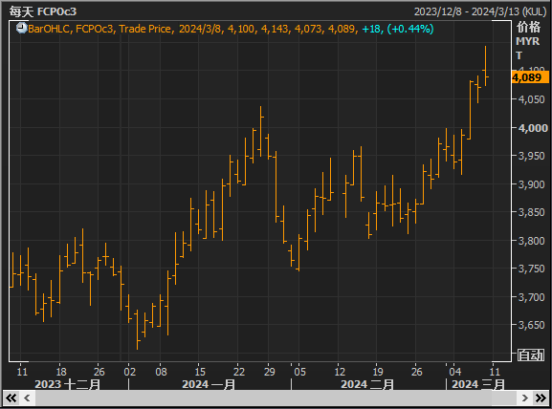This screenshot has height=409, width=552.
Task: Step back with single left scroll arrow
Action: (27, 398)
